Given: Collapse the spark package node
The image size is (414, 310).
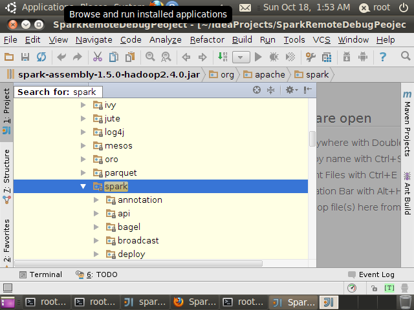Looking at the screenshot, I should point(83,187).
